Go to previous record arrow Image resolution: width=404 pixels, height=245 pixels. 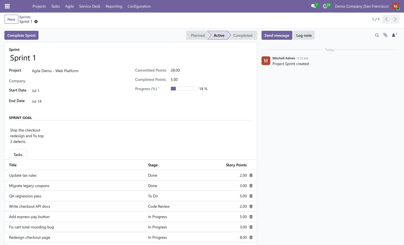386,19
